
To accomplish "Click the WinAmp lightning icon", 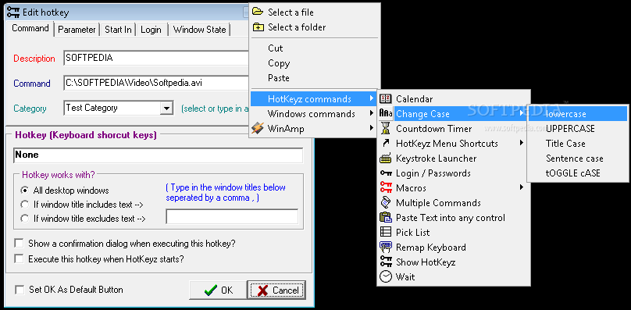I will 258,128.
